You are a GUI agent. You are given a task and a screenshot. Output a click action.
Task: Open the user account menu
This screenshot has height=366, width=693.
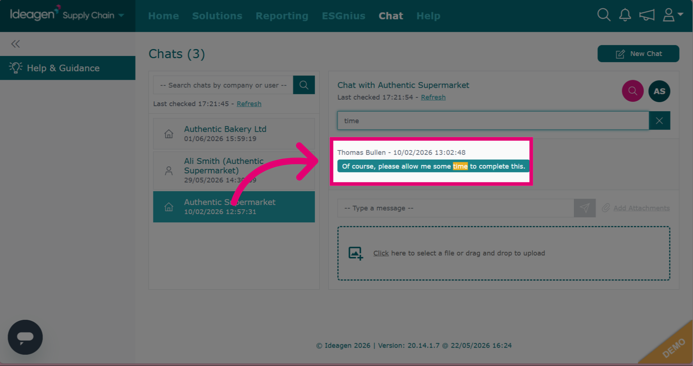(x=673, y=15)
